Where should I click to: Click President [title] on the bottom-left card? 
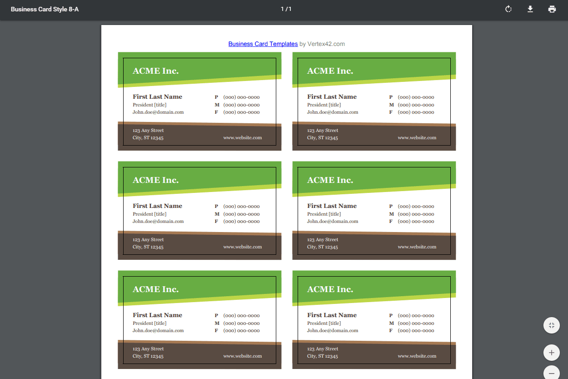pyautogui.click(x=149, y=323)
